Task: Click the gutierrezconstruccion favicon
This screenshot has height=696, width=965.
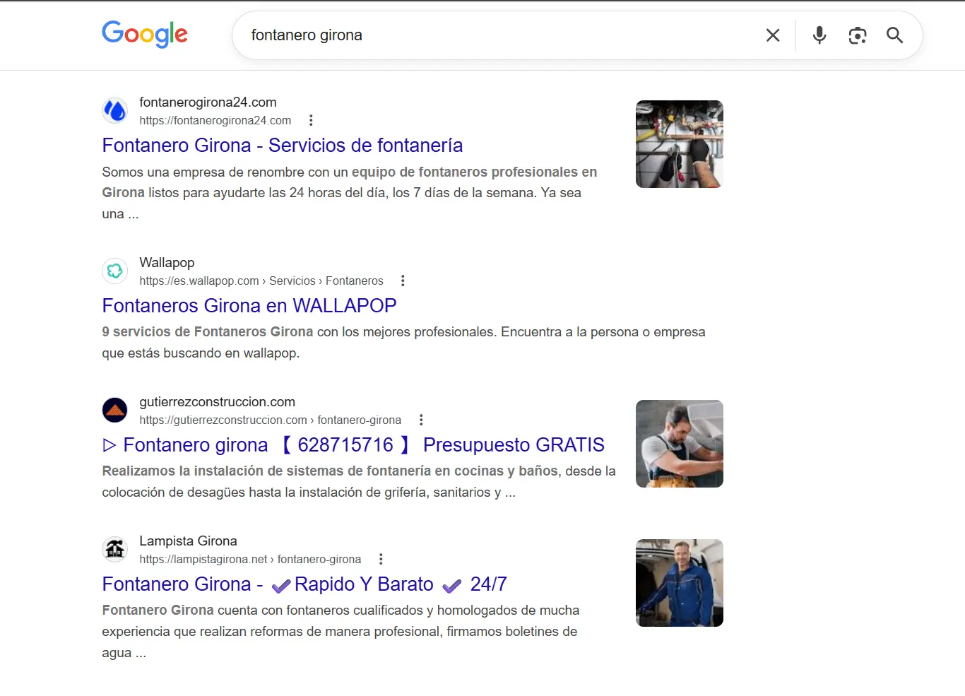Action: (x=115, y=410)
